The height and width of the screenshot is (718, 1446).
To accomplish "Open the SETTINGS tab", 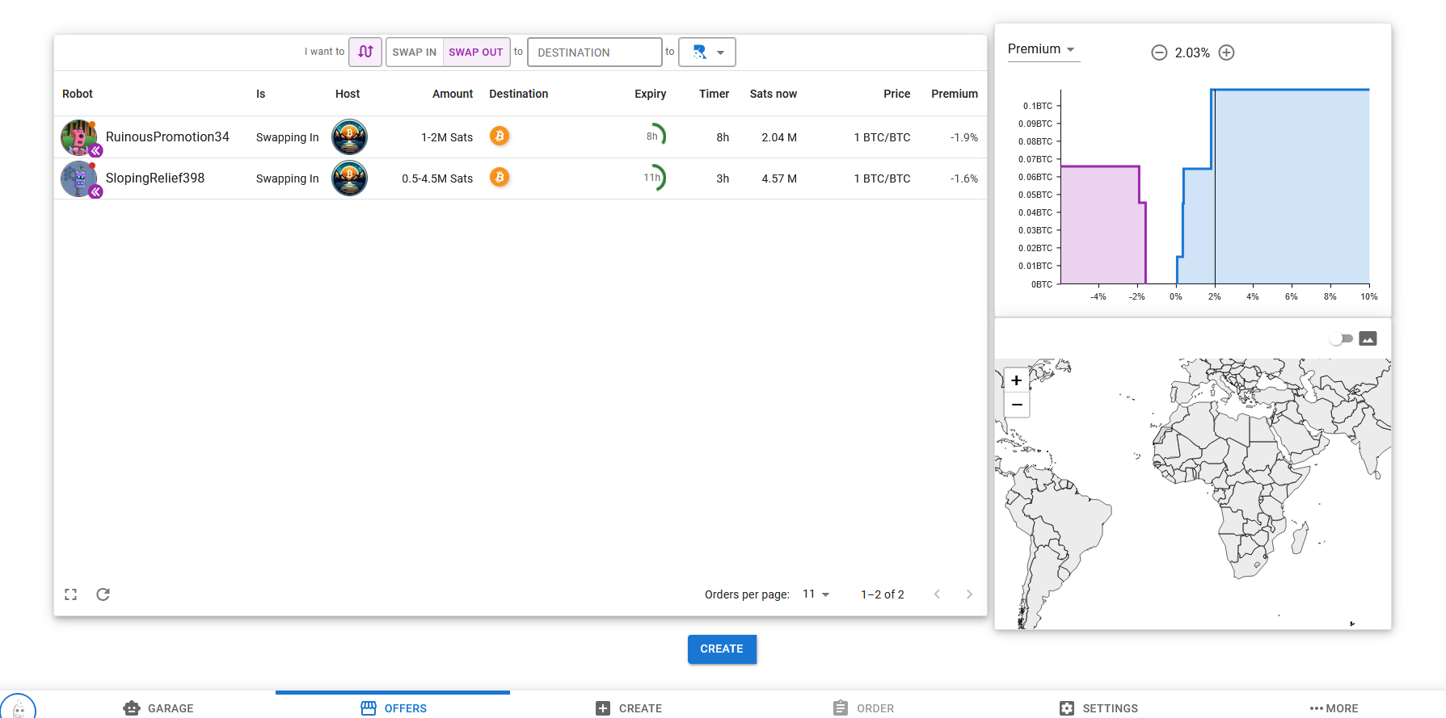I will point(1098,708).
